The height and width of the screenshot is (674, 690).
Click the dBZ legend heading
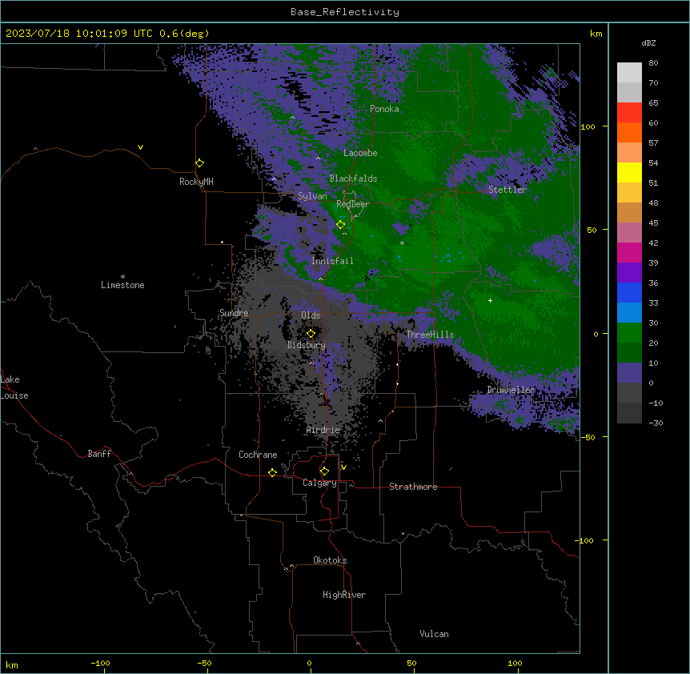648,43
